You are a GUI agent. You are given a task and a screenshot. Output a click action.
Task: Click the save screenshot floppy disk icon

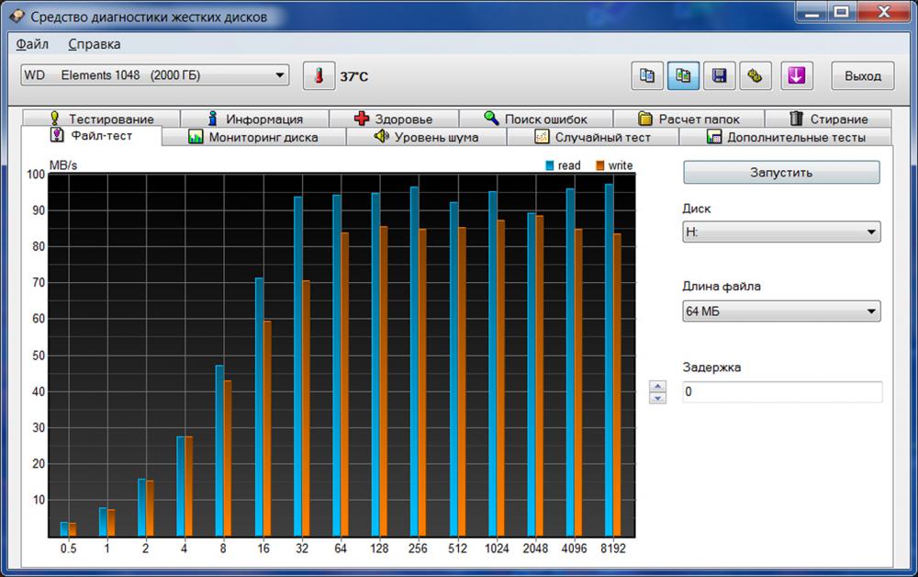[x=720, y=76]
